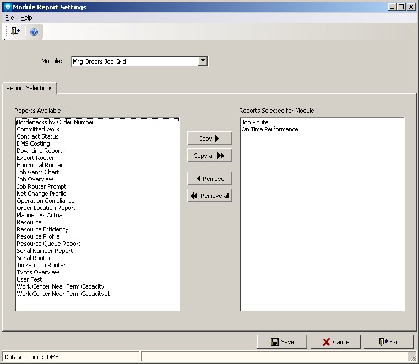Switch to Report Selections tab
This screenshot has height=364, width=419.
coord(30,88)
